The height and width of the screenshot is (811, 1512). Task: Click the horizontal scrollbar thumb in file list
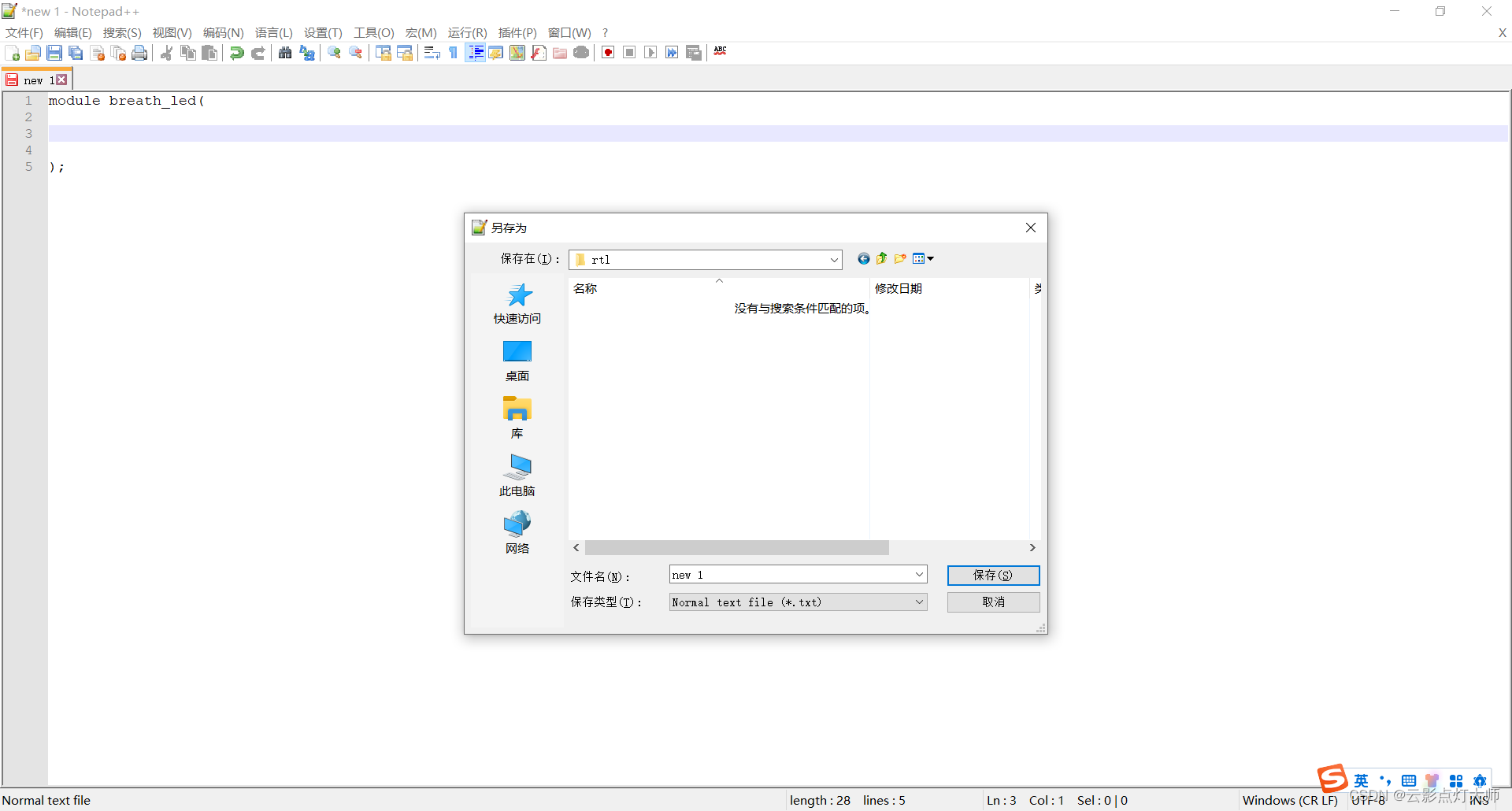(x=736, y=548)
